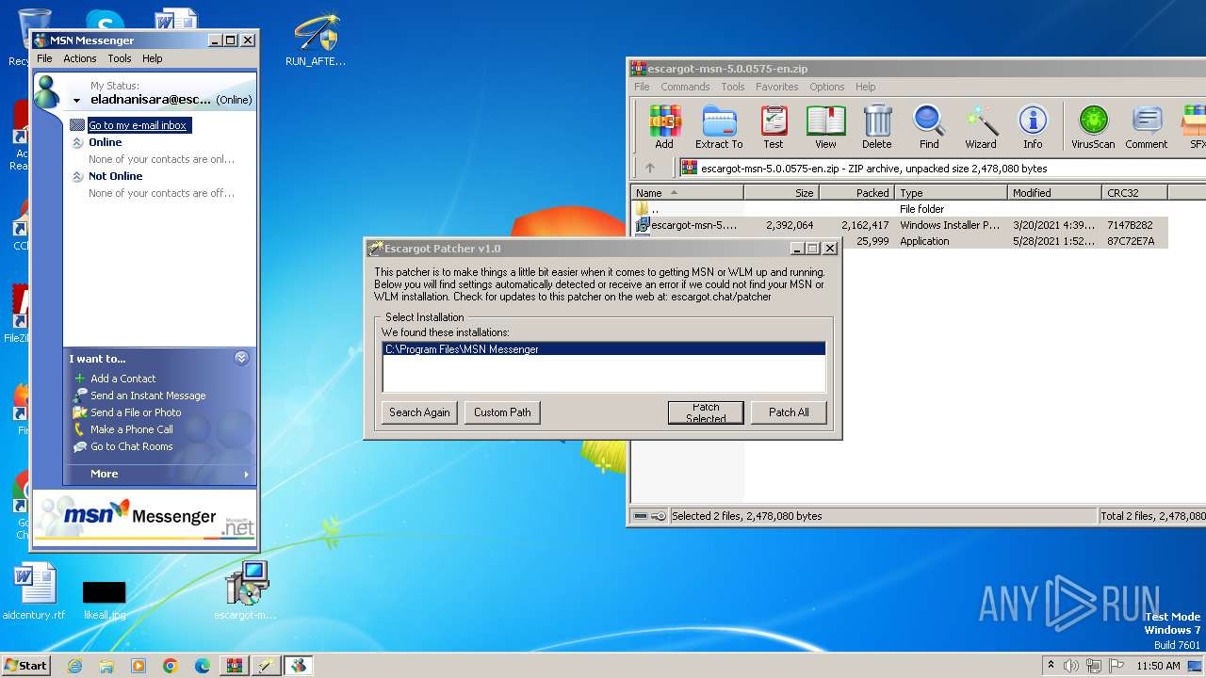This screenshot has width=1206, height=678.
Task: Select the aidcentury.rtf desktop file
Action: point(35,592)
